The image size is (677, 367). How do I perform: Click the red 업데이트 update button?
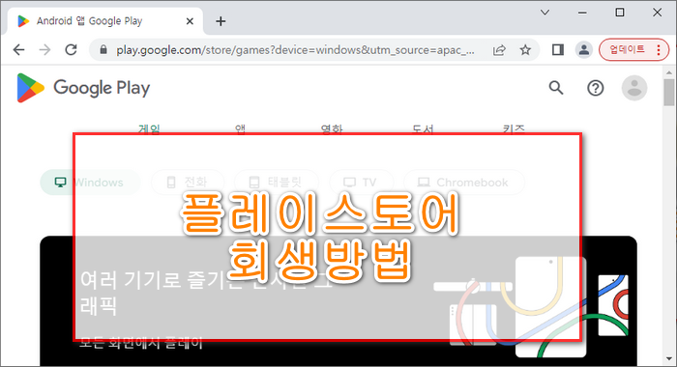coord(628,50)
